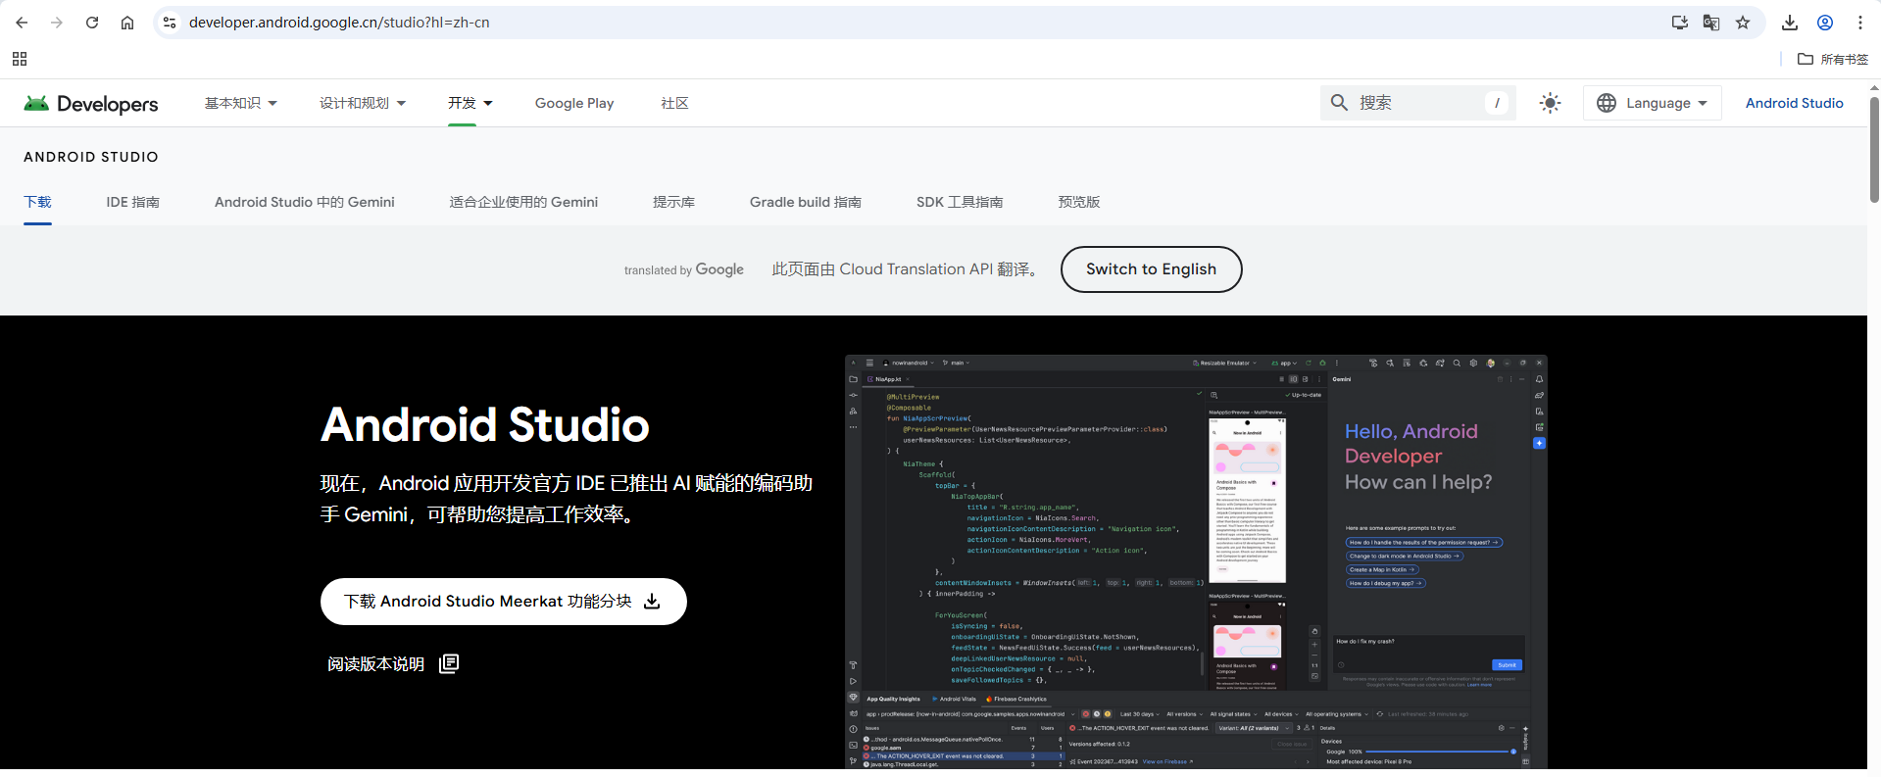This screenshot has width=1881, height=777.
Task: Open the browser home page icon
Action: click(127, 23)
